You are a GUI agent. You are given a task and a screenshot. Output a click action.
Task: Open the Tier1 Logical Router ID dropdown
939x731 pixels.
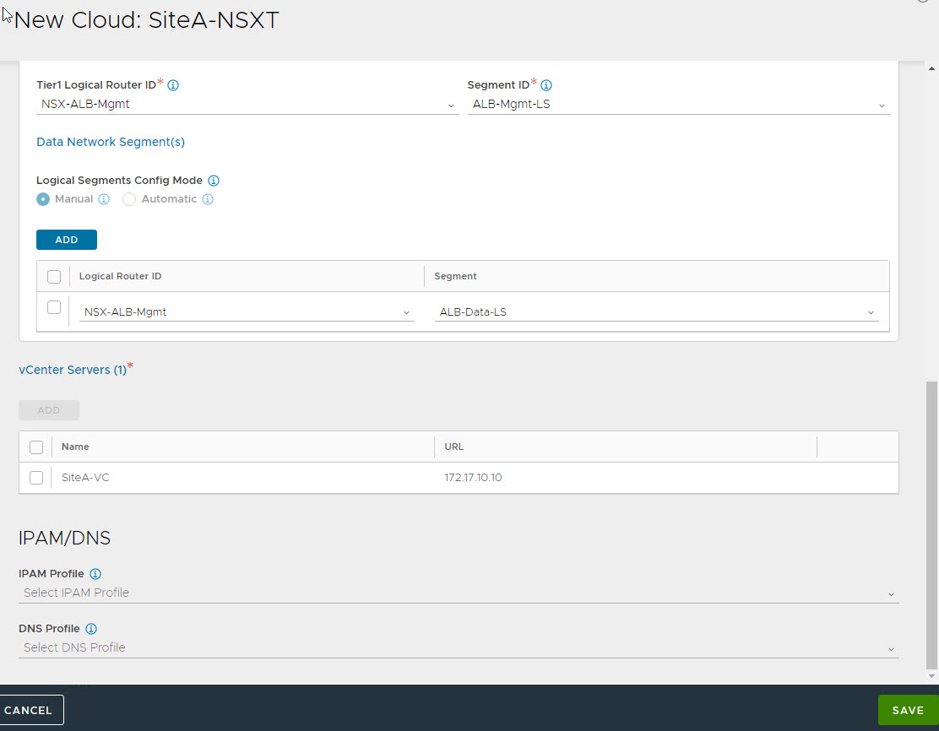(x=247, y=105)
